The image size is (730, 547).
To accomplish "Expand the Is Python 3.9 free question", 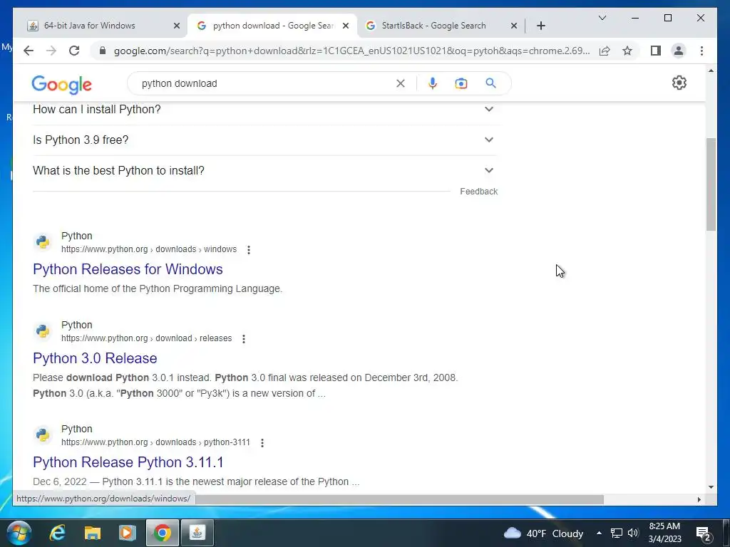I will (x=265, y=140).
